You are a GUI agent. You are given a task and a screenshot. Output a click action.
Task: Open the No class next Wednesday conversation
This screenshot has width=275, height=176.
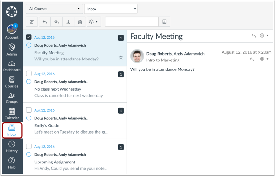[x=75, y=84]
